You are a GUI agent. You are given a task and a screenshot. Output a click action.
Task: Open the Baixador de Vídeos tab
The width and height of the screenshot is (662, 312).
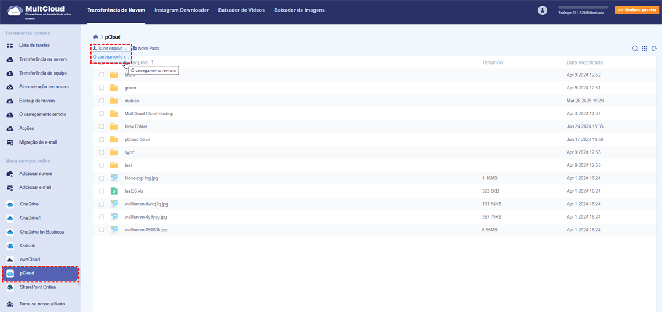tap(241, 10)
